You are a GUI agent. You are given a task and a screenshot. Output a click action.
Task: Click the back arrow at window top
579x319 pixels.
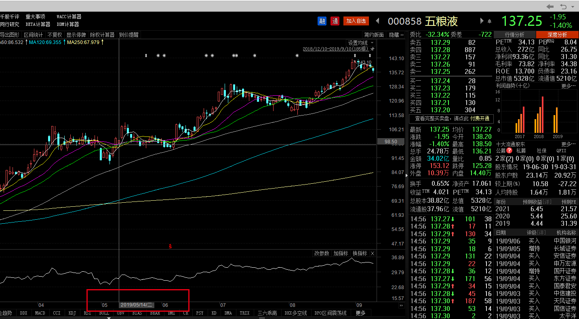[550, 6]
